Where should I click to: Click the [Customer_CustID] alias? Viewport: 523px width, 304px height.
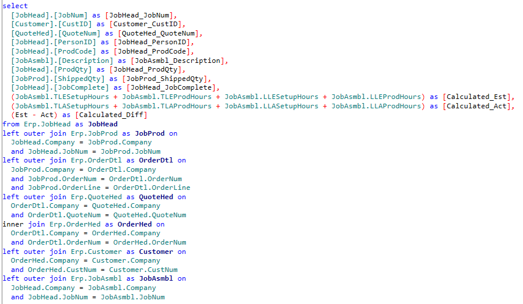[x=145, y=24]
